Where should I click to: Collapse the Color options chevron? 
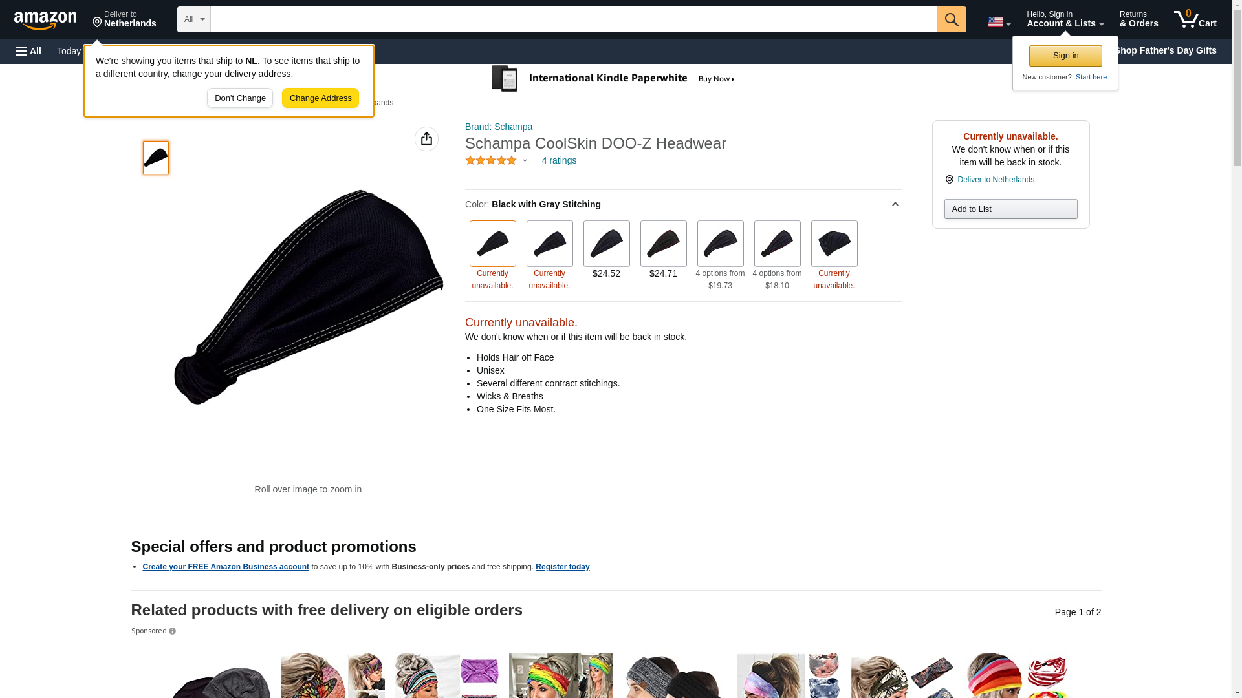coord(895,204)
